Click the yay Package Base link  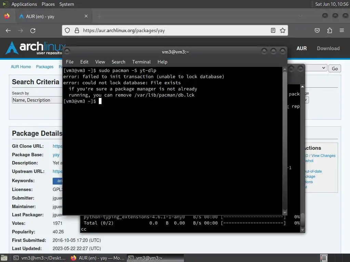tap(56, 155)
